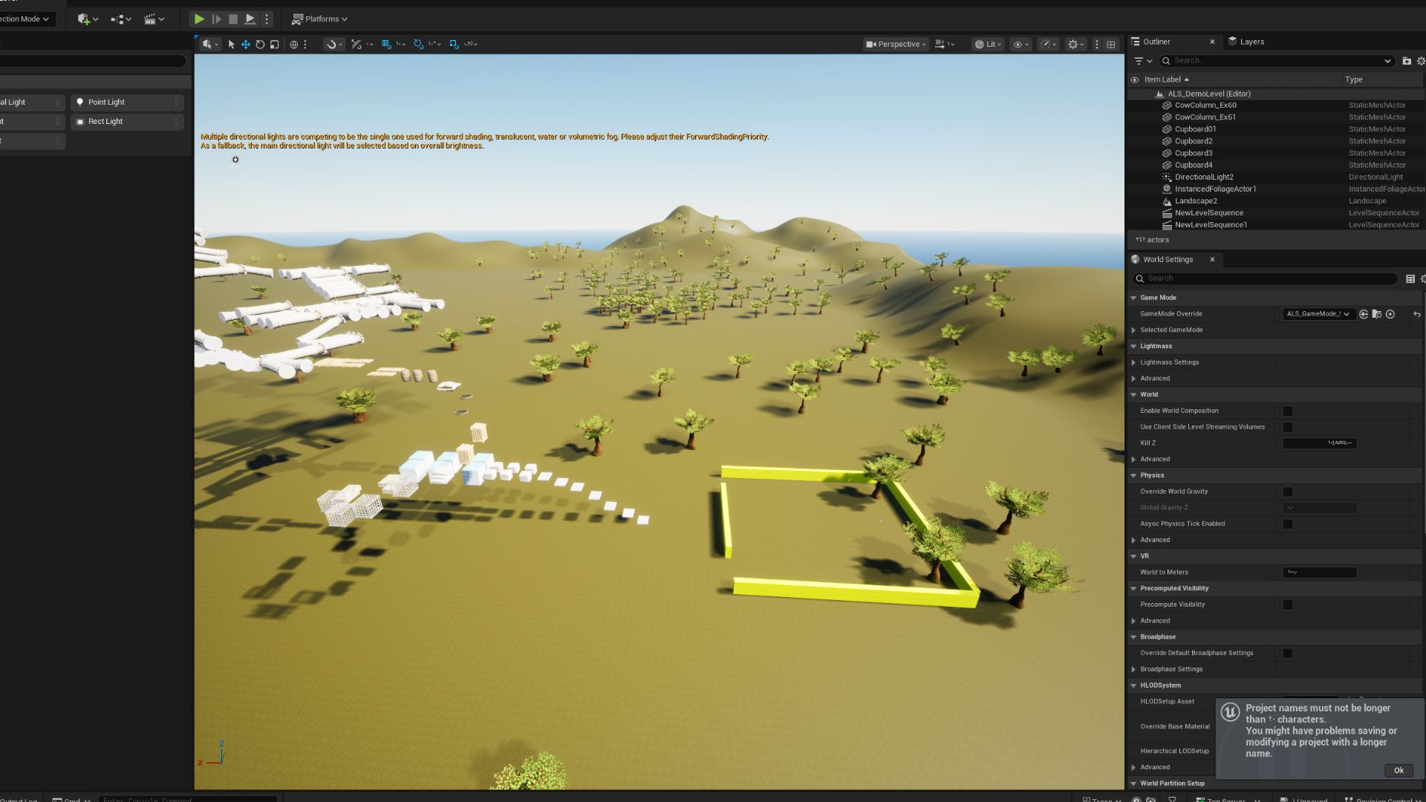The image size is (1426, 802).
Task: Toggle world/local coordinate space globe icon
Action: pos(293,45)
